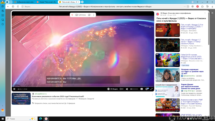Toggle the autoplay switch in player

click(x=122, y=89)
